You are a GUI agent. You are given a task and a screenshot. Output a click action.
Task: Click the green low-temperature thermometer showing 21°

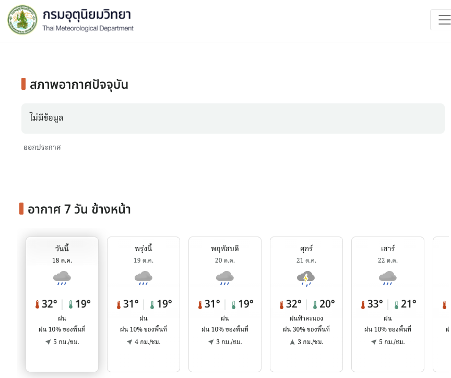point(396,304)
